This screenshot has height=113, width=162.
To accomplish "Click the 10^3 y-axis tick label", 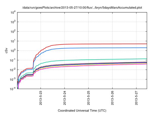I will (x=13, y=22).
